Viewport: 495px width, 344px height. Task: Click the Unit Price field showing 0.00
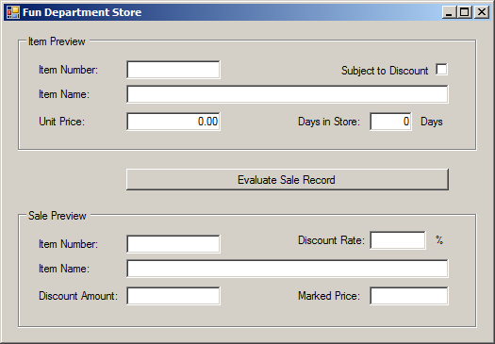(x=173, y=122)
